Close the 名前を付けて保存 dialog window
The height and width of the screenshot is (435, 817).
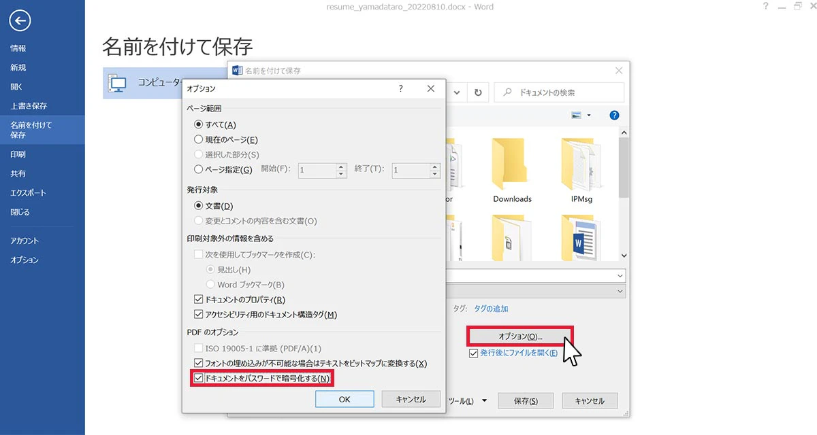coord(618,70)
